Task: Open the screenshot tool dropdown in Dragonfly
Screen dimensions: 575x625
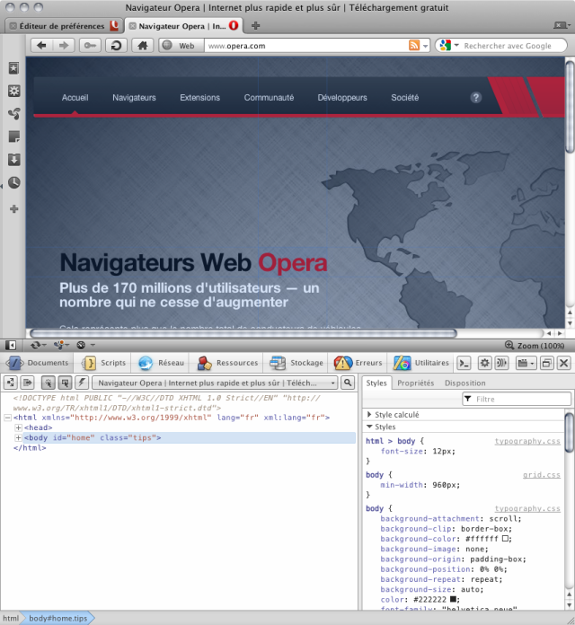Action: click(526, 363)
